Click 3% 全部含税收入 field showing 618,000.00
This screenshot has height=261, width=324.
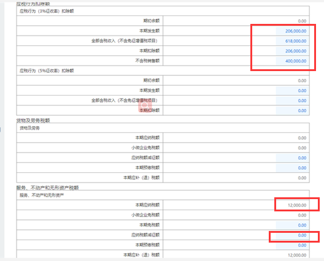coord(292,41)
